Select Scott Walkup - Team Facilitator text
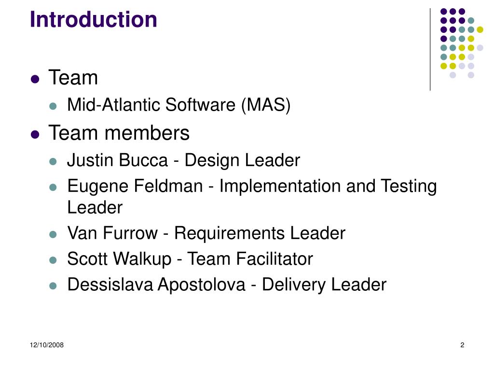The height and width of the screenshot is (371, 494). pyautogui.click(x=190, y=259)
